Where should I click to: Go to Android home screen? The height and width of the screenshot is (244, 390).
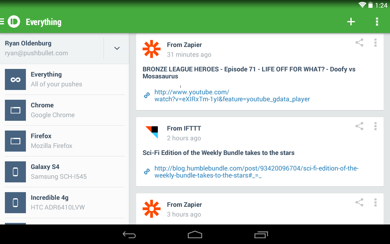click(x=195, y=235)
